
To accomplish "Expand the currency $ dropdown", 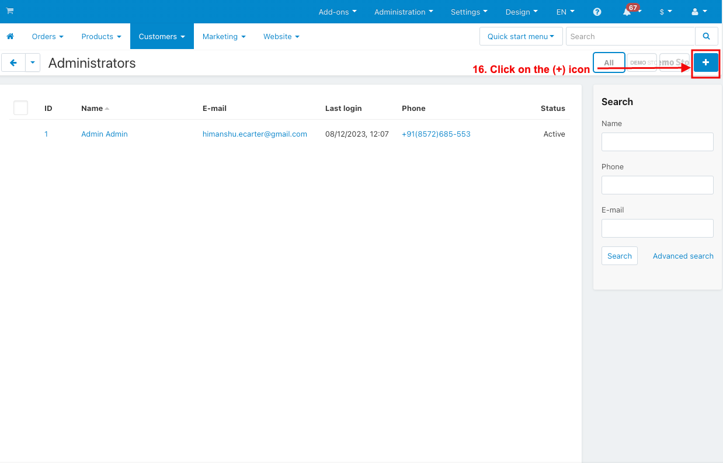I will coord(666,12).
